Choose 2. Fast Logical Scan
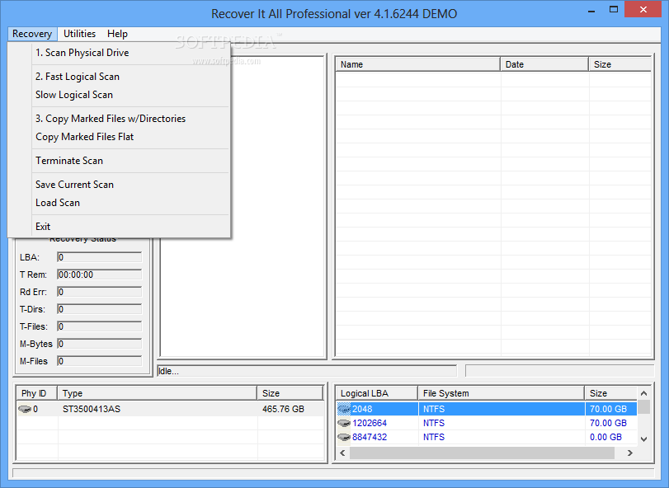The image size is (669, 488). click(131, 77)
